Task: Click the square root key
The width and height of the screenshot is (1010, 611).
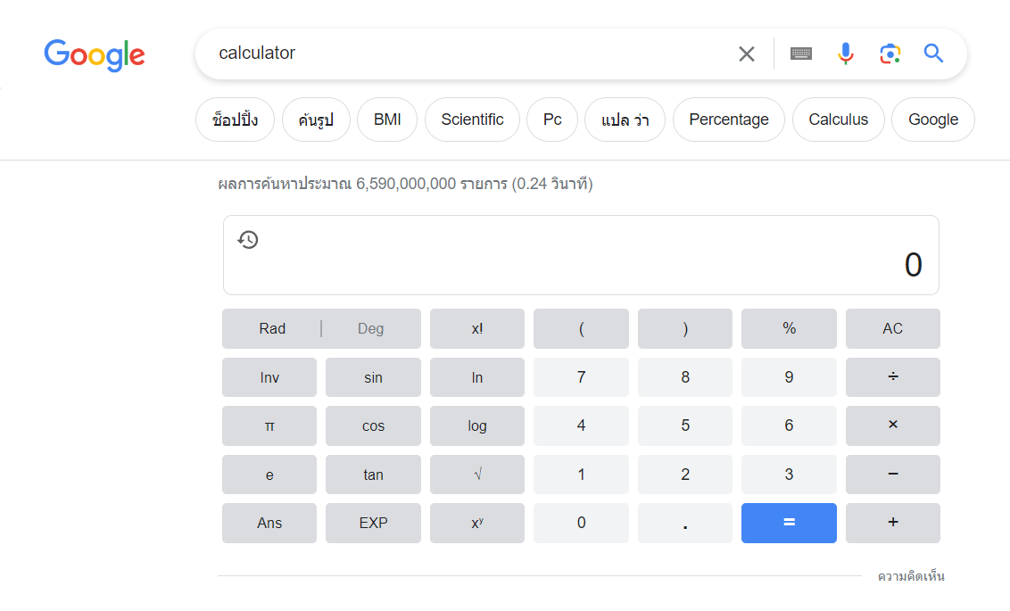Action: (x=477, y=475)
